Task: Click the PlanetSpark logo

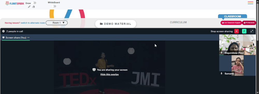Action: click(x=15, y=3)
